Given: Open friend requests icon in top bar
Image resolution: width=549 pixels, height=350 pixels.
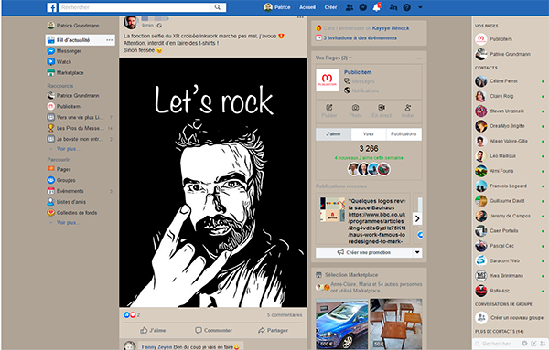Looking at the screenshot, I should click(x=350, y=7).
